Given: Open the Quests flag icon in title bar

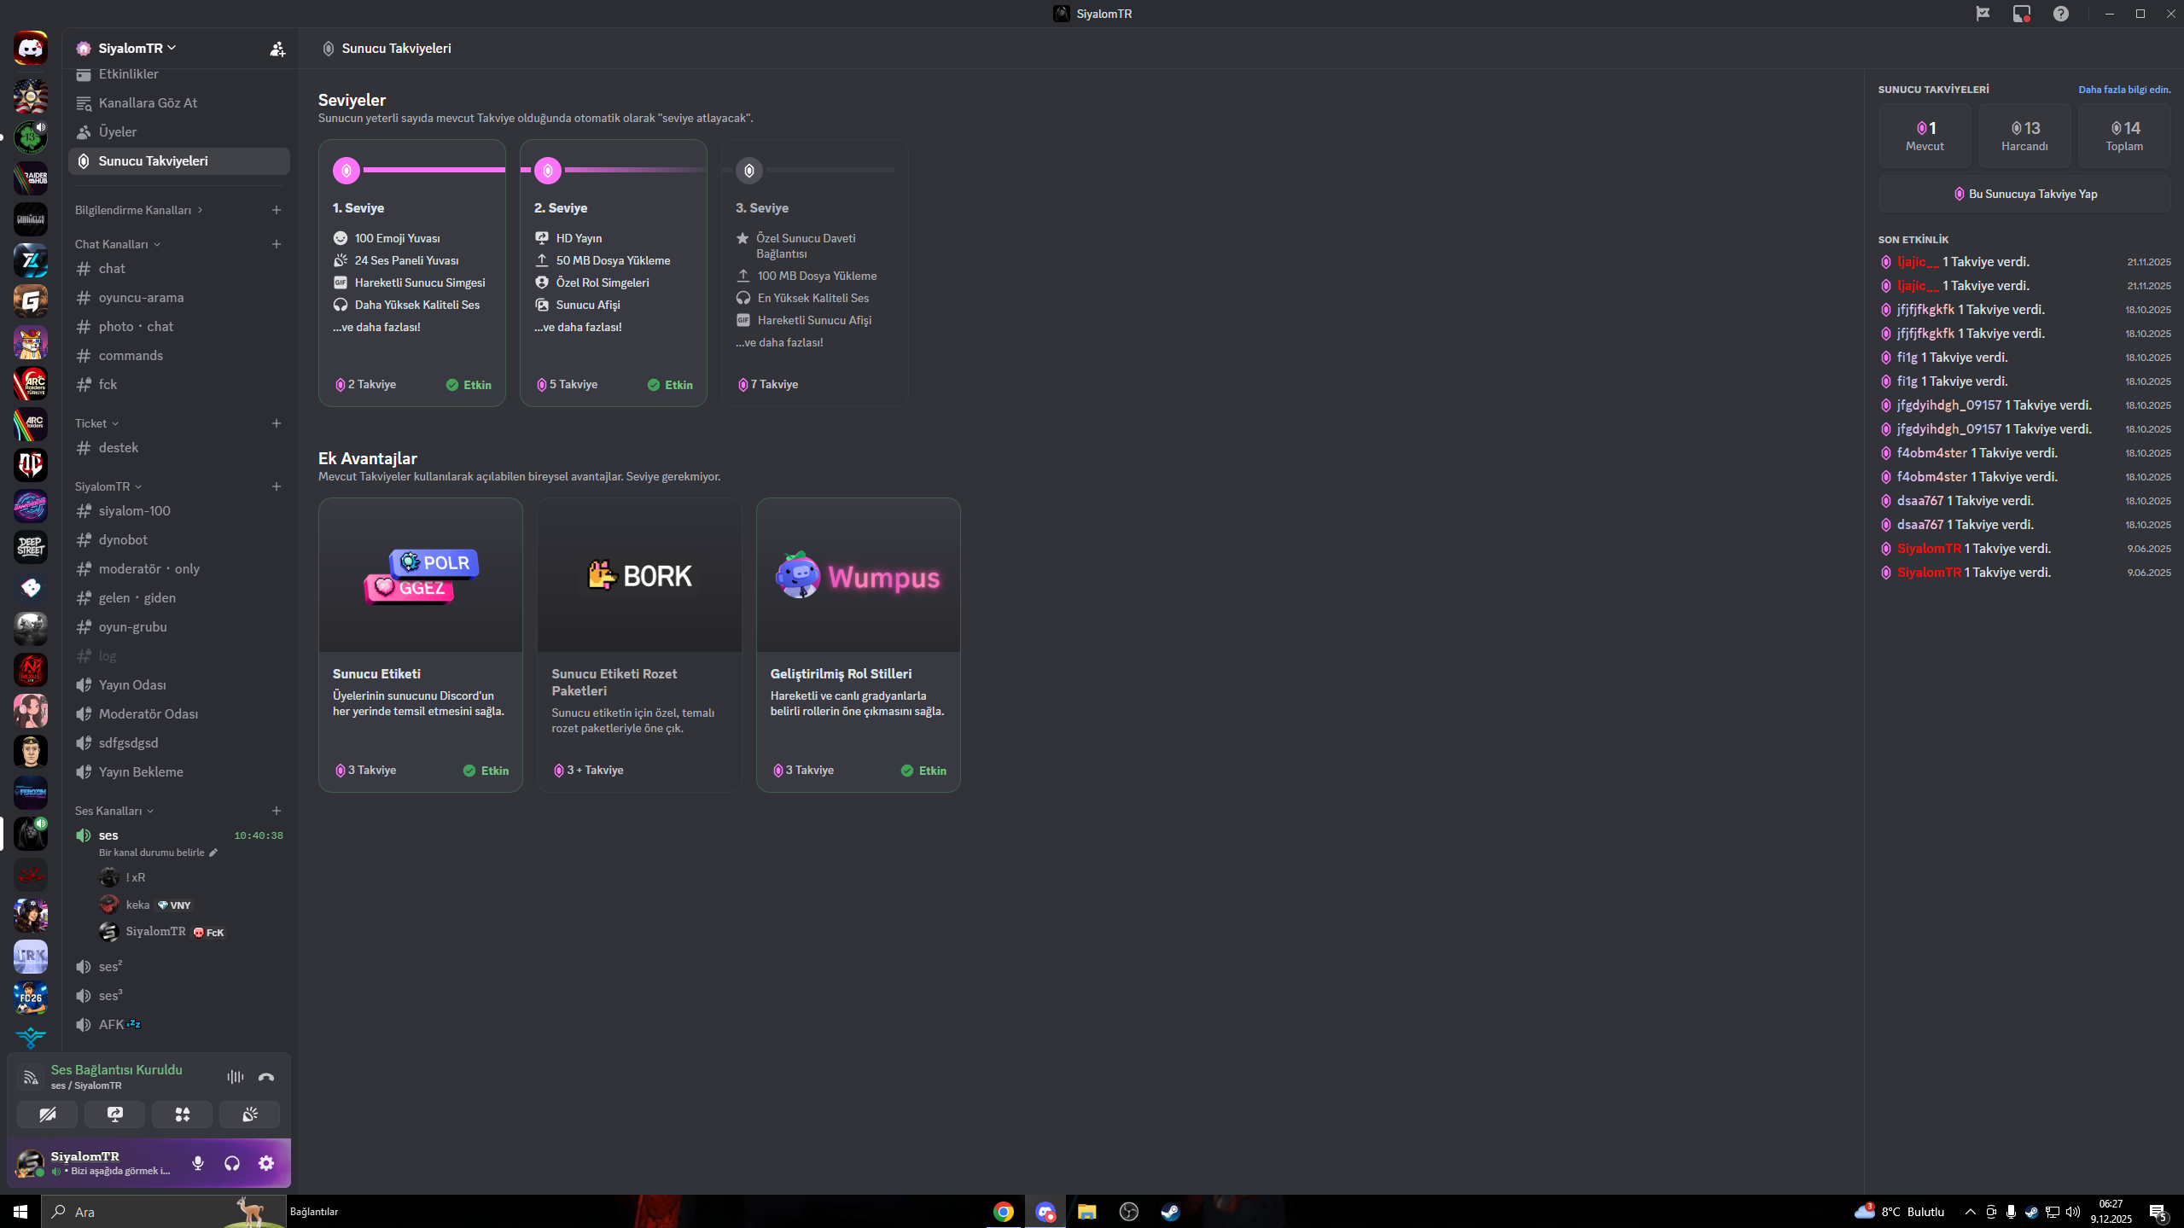Looking at the screenshot, I should pyautogui.click(x=1983, y=14).
